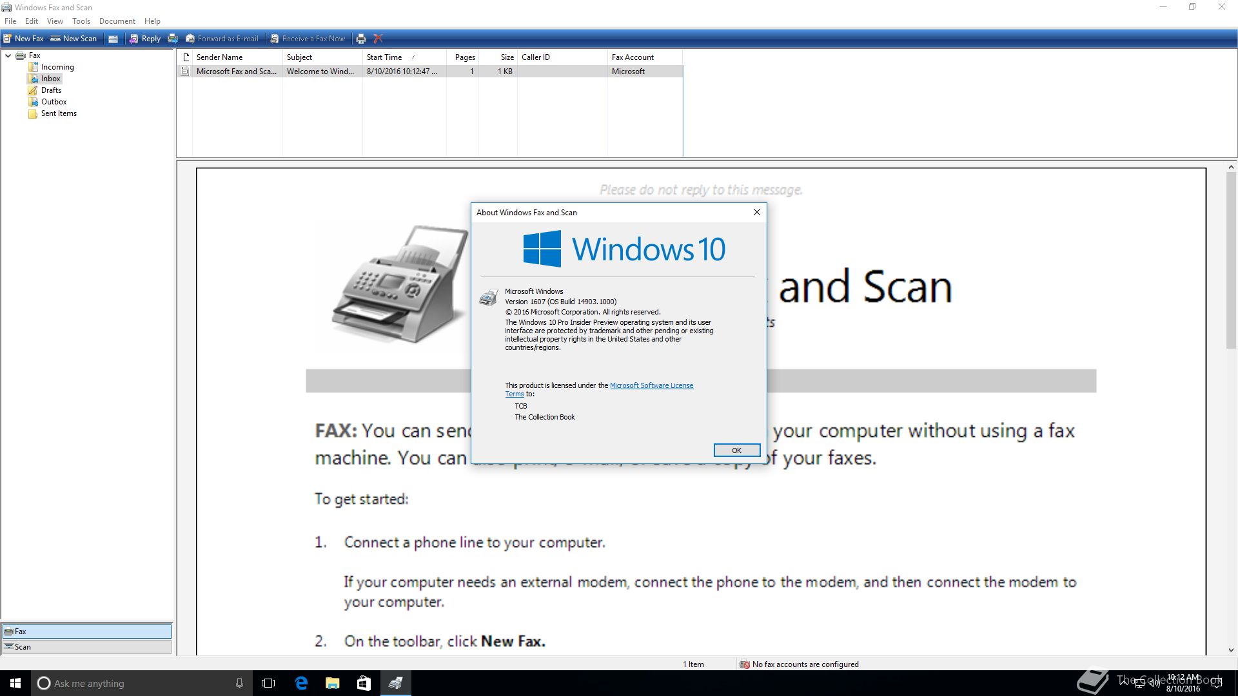Click the Cortana microphone icon
The height and width of the screenshot is (696, 1238).
(x=239, y=683)
